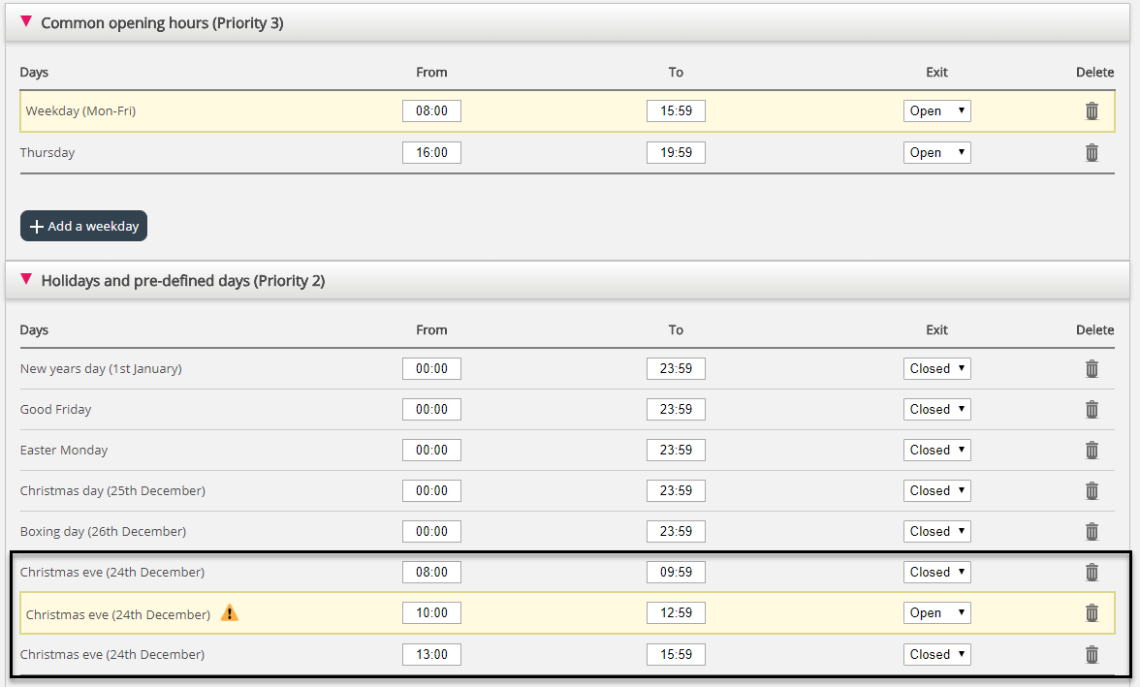Click the To time field for Thursday
The image size is (1140, 687).
click(x=676, y=153)
